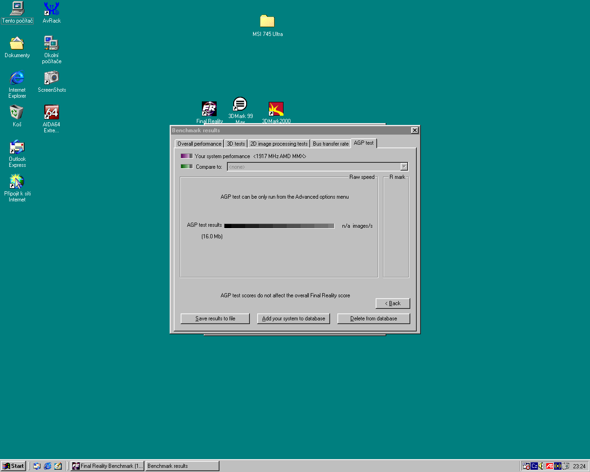This screenshot has width=590, height=472.
Task: Click Add your system to database
Action: click(294, 319)
